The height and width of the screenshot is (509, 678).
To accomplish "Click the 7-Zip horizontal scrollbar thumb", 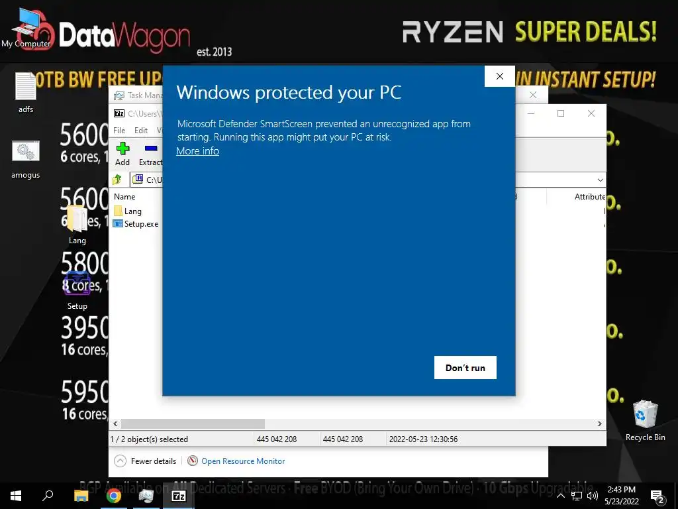I will (x=193, y=424).
